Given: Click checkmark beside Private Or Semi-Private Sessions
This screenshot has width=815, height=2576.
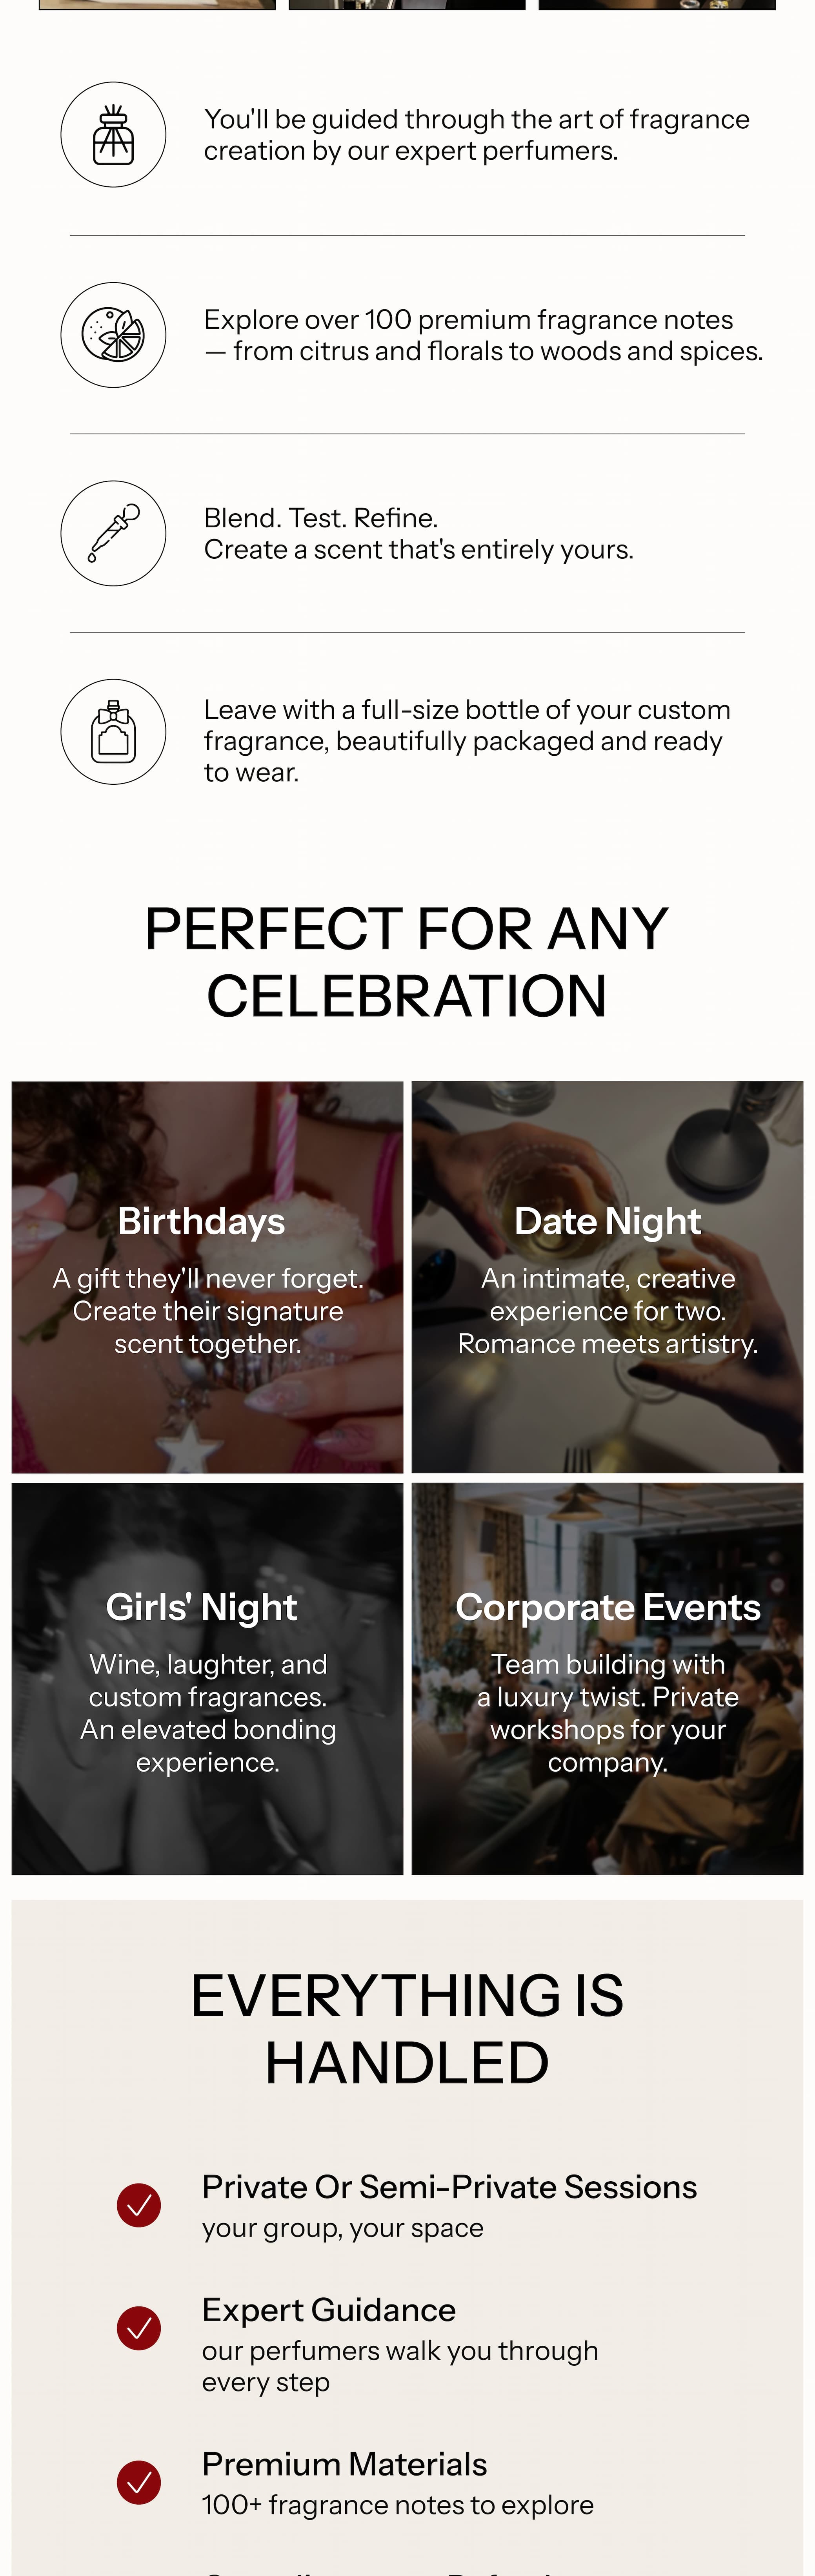Looking at the screenshot, I should point(139,2205).
